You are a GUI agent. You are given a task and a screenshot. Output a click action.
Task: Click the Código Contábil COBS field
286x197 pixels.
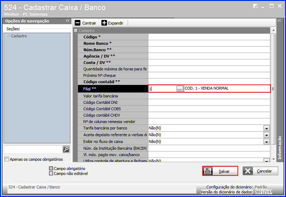(x=209, y=109)
